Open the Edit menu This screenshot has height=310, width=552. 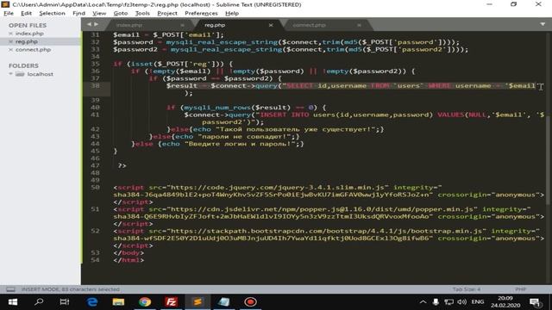click(26, 14)
